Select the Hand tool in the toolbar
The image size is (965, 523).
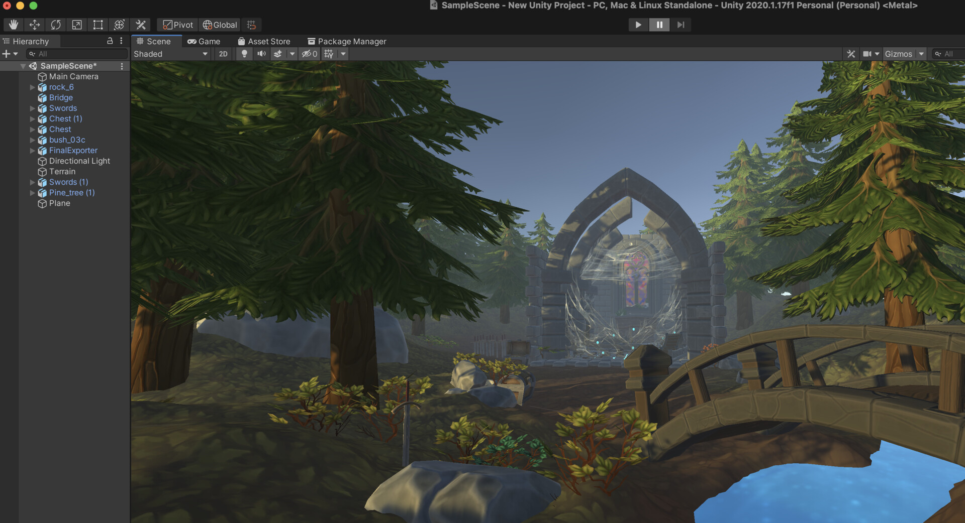(13, 25)
